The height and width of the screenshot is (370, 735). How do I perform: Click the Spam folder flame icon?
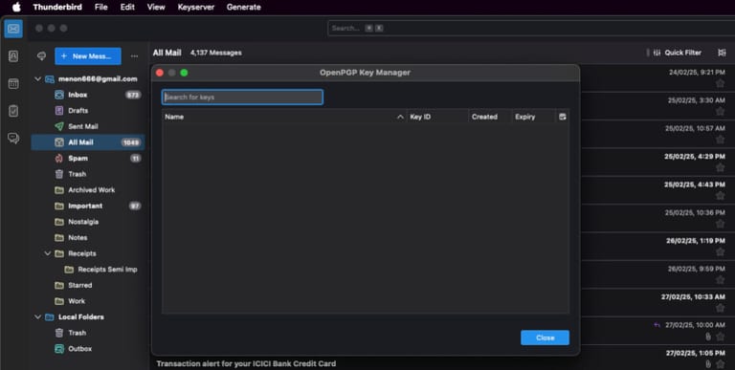(x=59, y=159)
